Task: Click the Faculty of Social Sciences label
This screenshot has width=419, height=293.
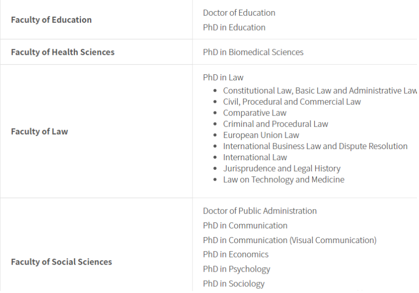Action: [61, 262]
